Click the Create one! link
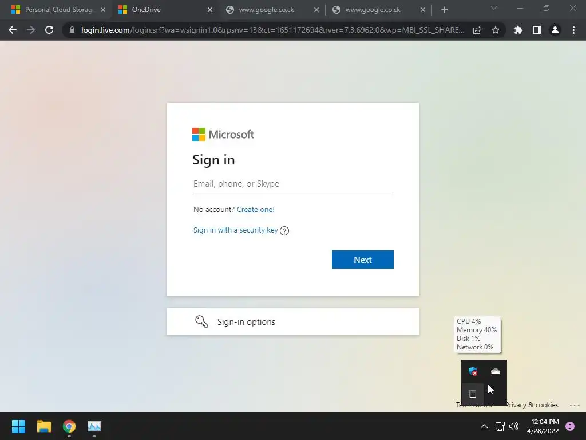The image size is (586, 440). click(256, 210)
